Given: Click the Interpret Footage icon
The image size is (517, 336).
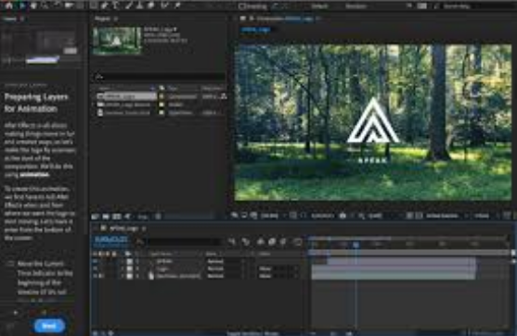Looking at the screenshot, I should 96,217.
